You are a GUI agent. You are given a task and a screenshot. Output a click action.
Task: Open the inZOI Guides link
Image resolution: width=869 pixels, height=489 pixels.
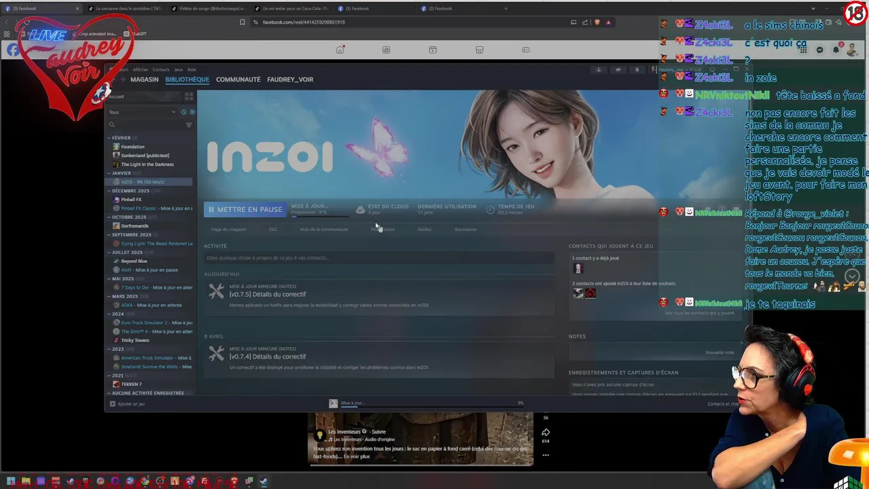[424, 230]
